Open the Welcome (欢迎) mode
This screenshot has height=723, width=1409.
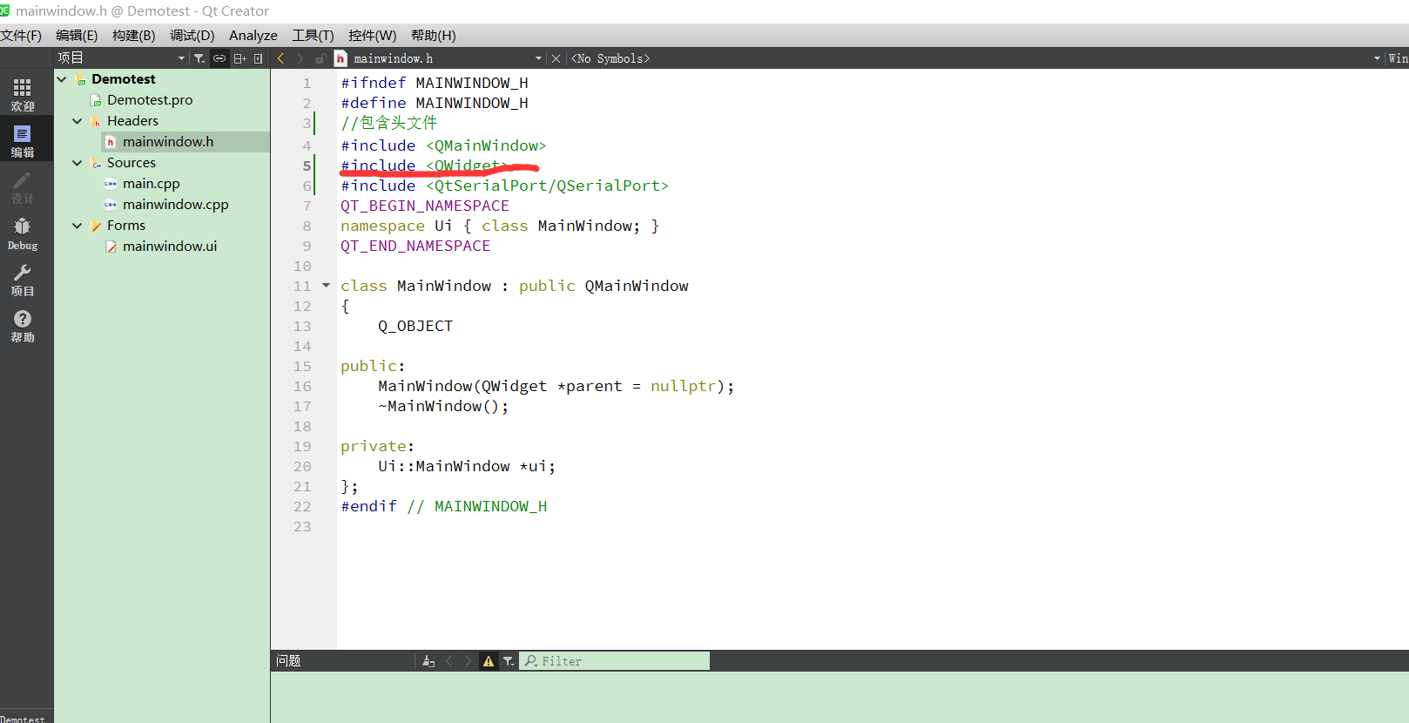(x=23, y=94)
